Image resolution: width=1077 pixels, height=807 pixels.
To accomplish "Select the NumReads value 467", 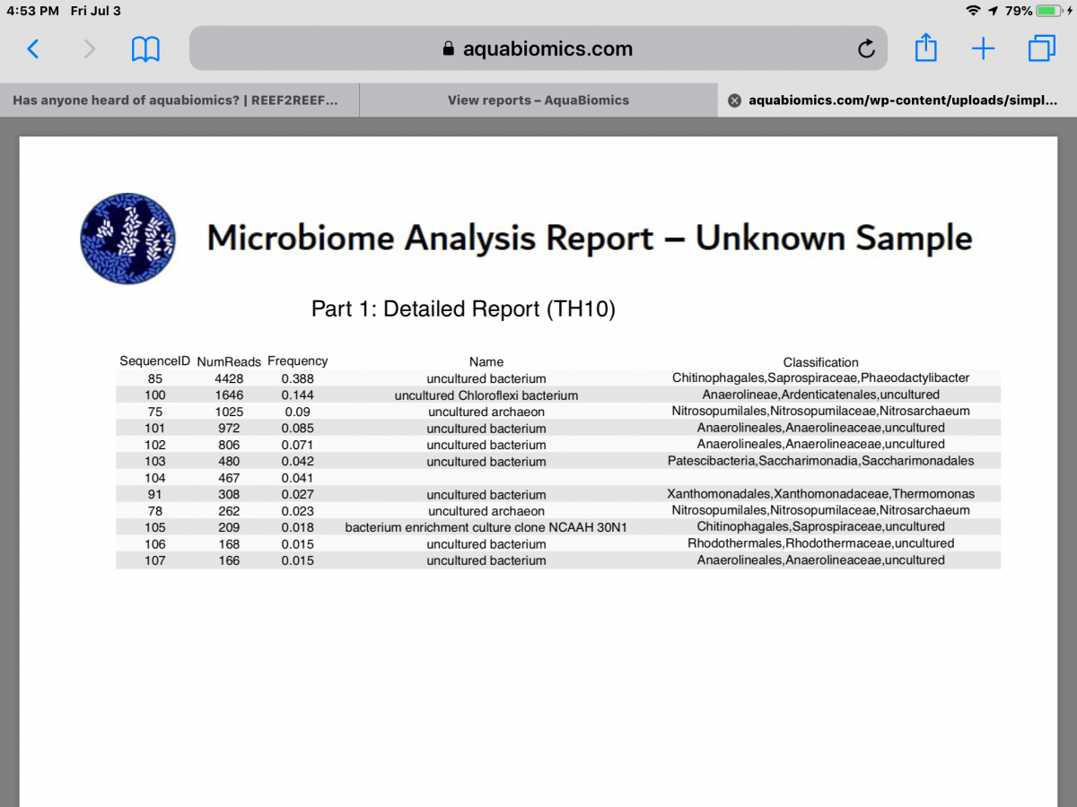I will point(229,478).
